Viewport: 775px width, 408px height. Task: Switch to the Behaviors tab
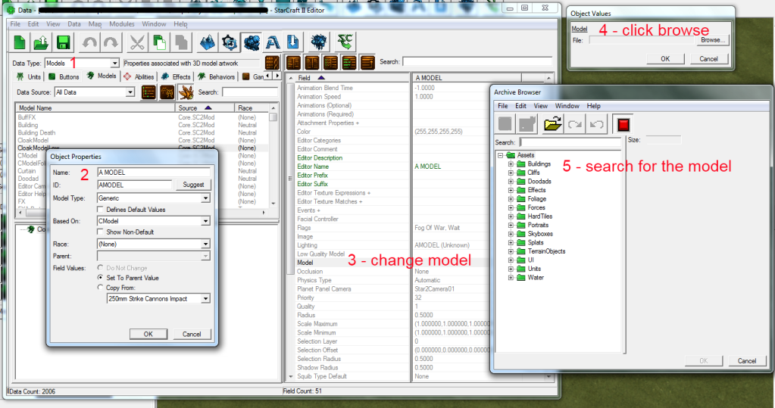click(x=217, y=76)
